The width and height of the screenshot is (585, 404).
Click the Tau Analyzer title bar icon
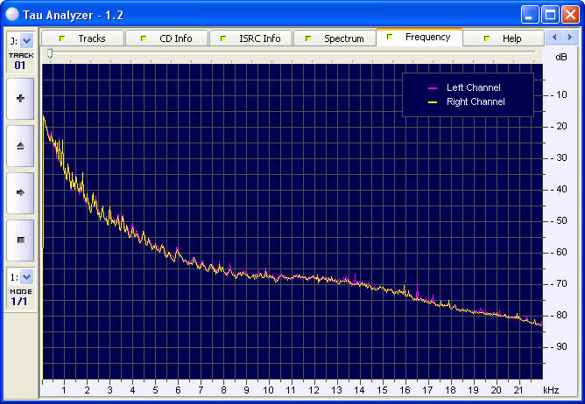point(12,14)
